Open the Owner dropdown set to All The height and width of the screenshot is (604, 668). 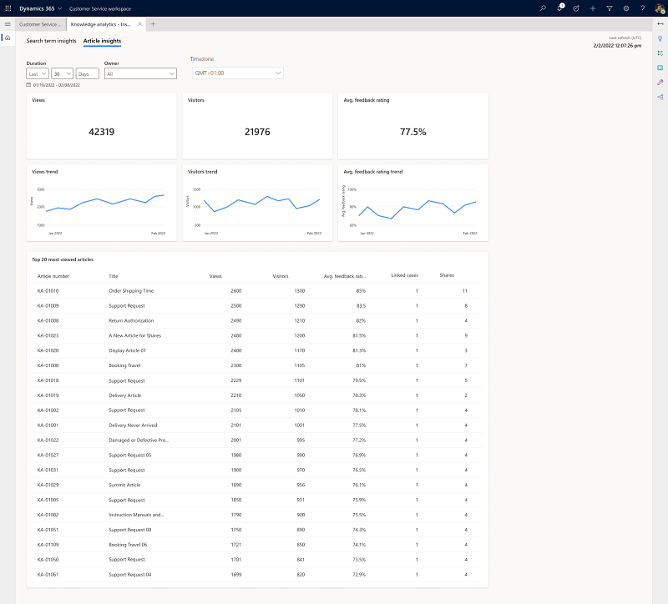tap(140, 73)
